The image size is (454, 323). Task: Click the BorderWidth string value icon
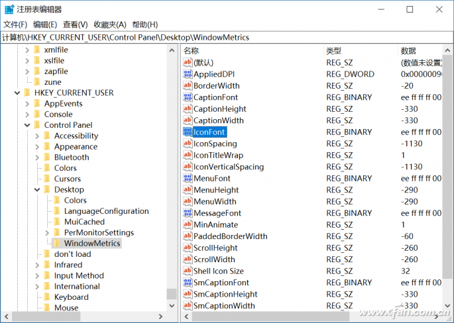[188, 86]
